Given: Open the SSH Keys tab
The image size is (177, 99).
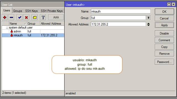Looking at the screenshot, I should (31, 11).
